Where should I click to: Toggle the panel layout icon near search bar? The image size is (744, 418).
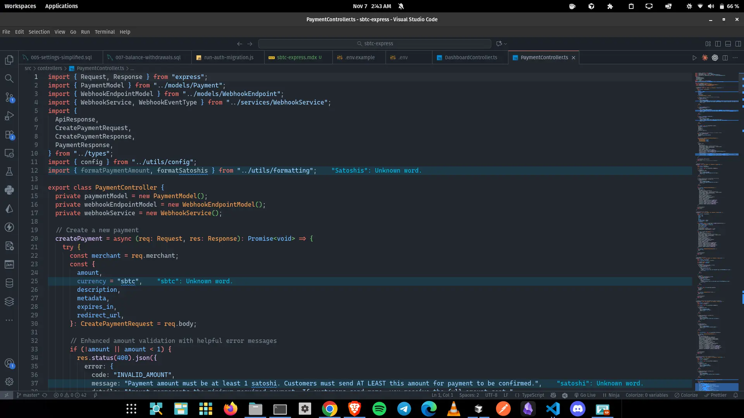(x=728, y=43)
